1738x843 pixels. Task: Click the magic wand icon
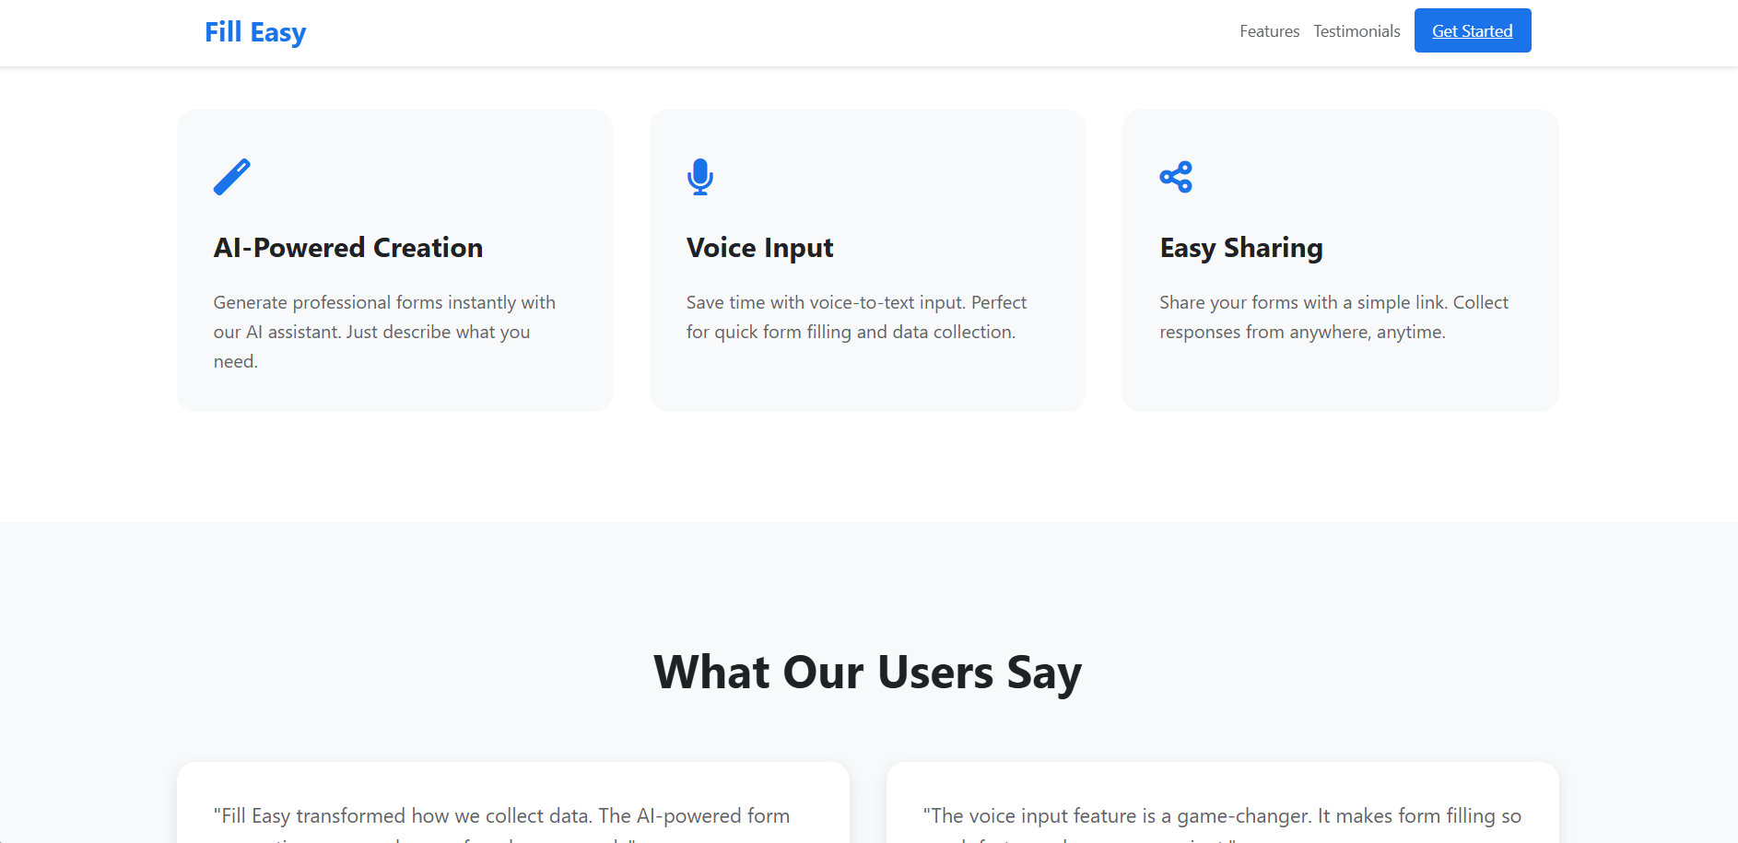(x=231, y=177)
